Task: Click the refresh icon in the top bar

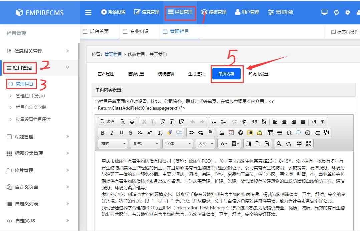Action: pyautogui.click(x=336, y=12)
